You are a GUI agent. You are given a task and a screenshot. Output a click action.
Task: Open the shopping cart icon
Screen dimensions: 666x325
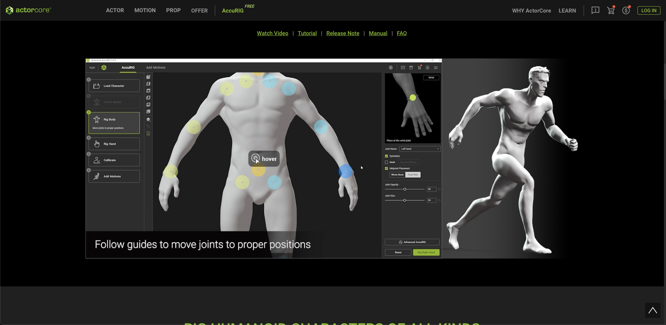point(611,10)
